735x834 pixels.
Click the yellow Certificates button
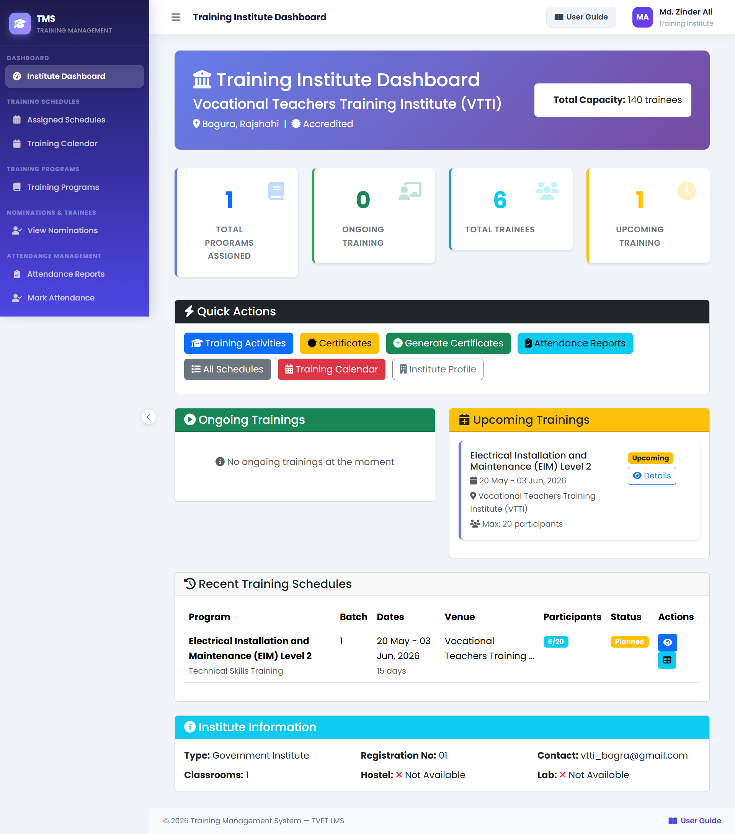click(x=339, y=343)
